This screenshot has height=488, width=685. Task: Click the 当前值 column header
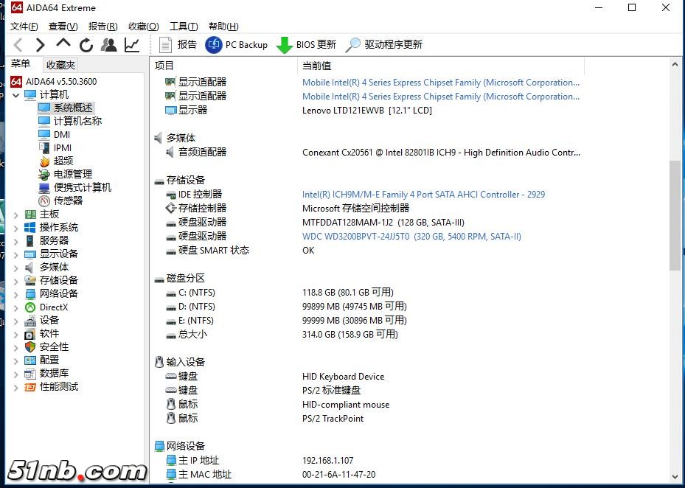click(x=317, y=66)
